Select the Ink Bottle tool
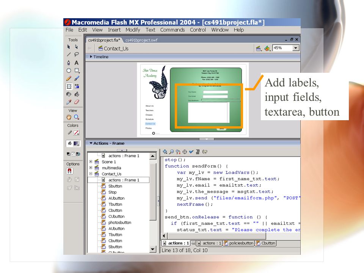The image size is (364, 273). tap(69, 94)
